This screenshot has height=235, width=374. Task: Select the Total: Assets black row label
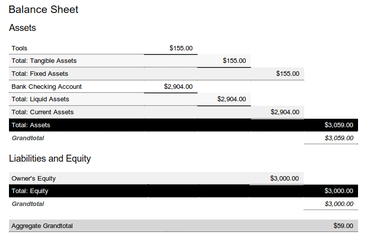31,125
